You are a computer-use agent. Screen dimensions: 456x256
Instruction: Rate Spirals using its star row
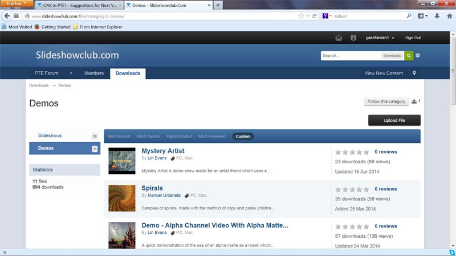[x=352, y=189]
